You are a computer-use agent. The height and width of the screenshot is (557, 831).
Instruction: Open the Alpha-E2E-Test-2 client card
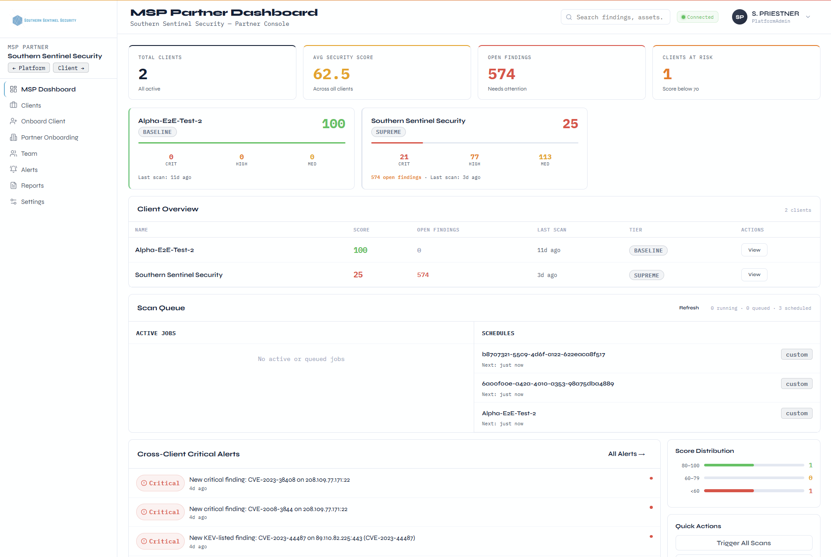tap(241, 148)
